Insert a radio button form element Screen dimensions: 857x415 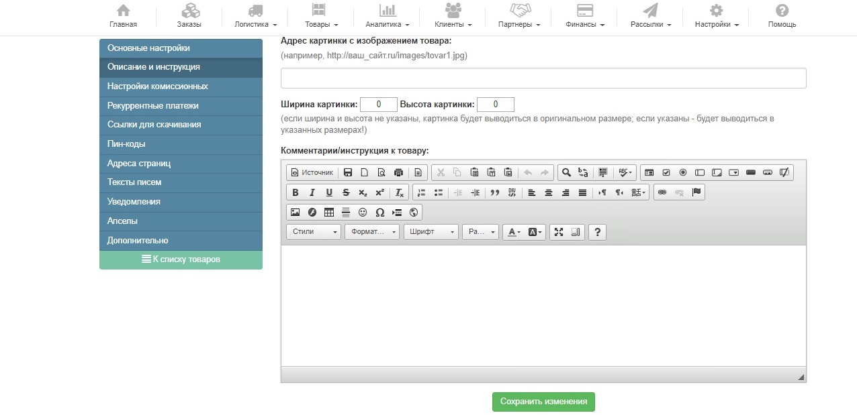[x=683, y=172]
